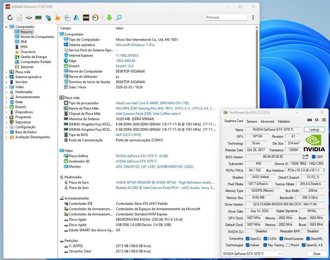Click the green memory module toolbar icon

pyautogui.click(x=38, y=18)
